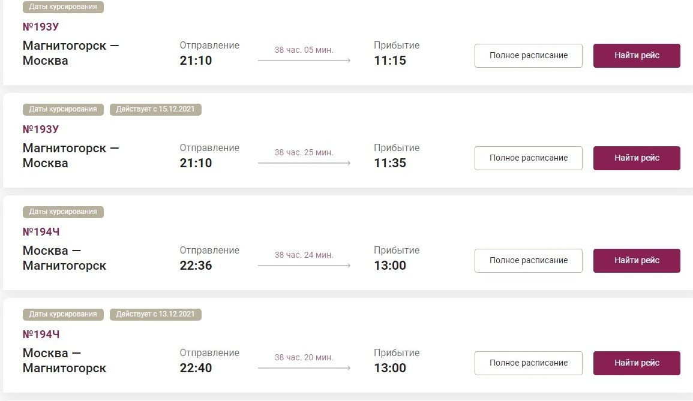
Task: Click 'Найти рейс' for the 22:40 departure train
Action: 637,363
